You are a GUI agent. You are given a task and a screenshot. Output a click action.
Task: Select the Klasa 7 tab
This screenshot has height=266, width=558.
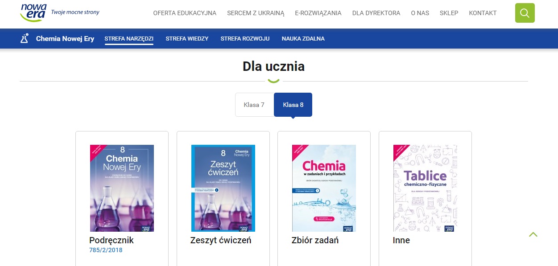point(254,105)
